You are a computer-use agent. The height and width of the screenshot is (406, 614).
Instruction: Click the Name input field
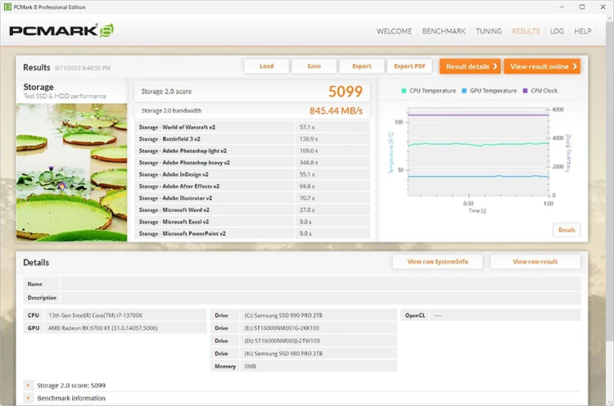pyautogui.click(x=321, y=284)
